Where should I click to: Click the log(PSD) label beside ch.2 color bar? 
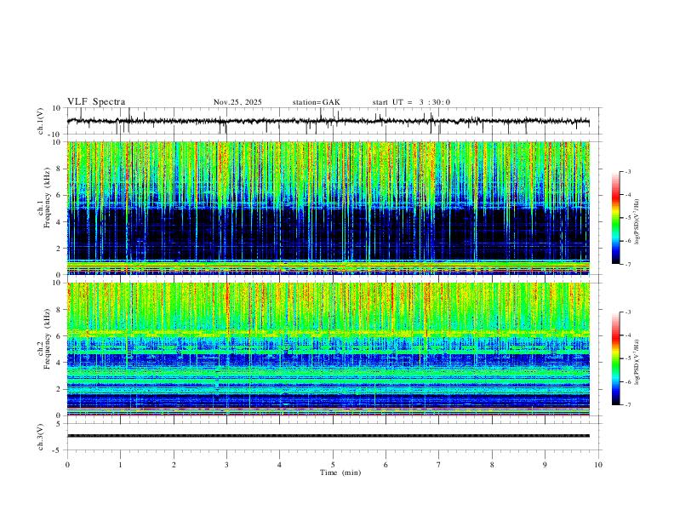point(637,362)
